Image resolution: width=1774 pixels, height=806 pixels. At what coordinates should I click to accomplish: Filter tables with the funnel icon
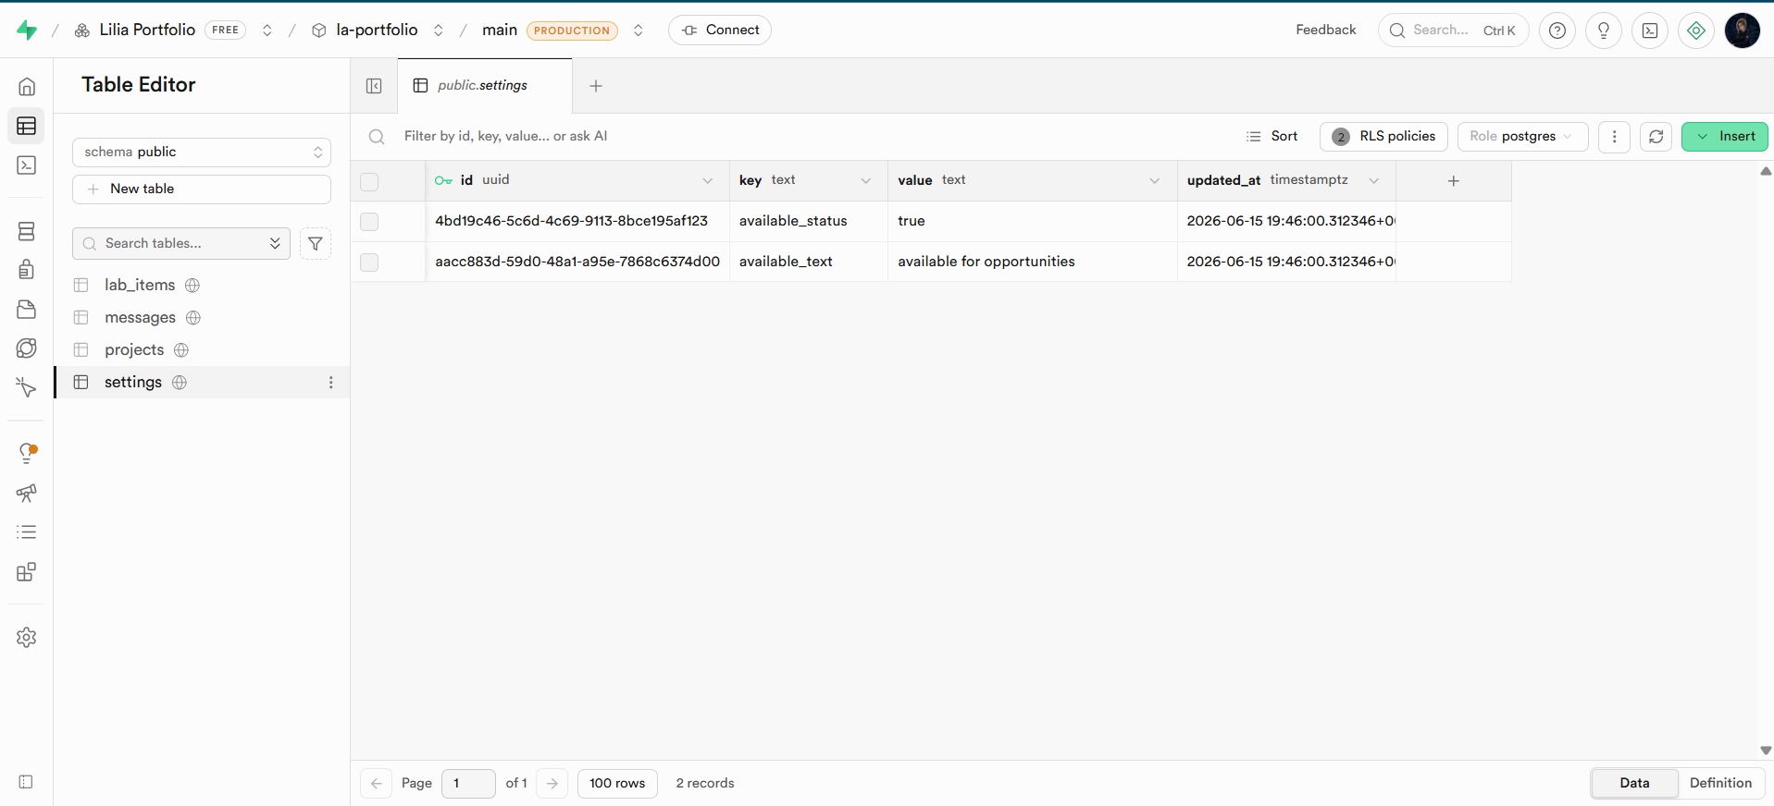tap(316, 244)
